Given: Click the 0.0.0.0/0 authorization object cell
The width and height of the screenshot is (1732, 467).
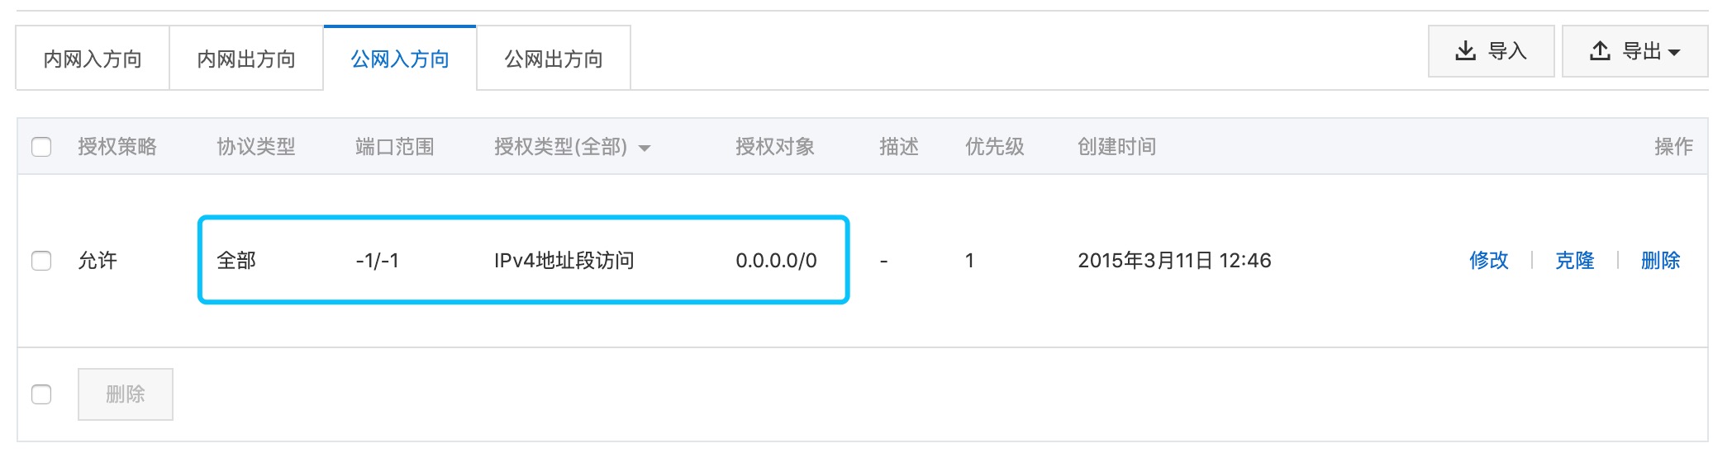Looking at the screenshot, I should coord(776,261).
